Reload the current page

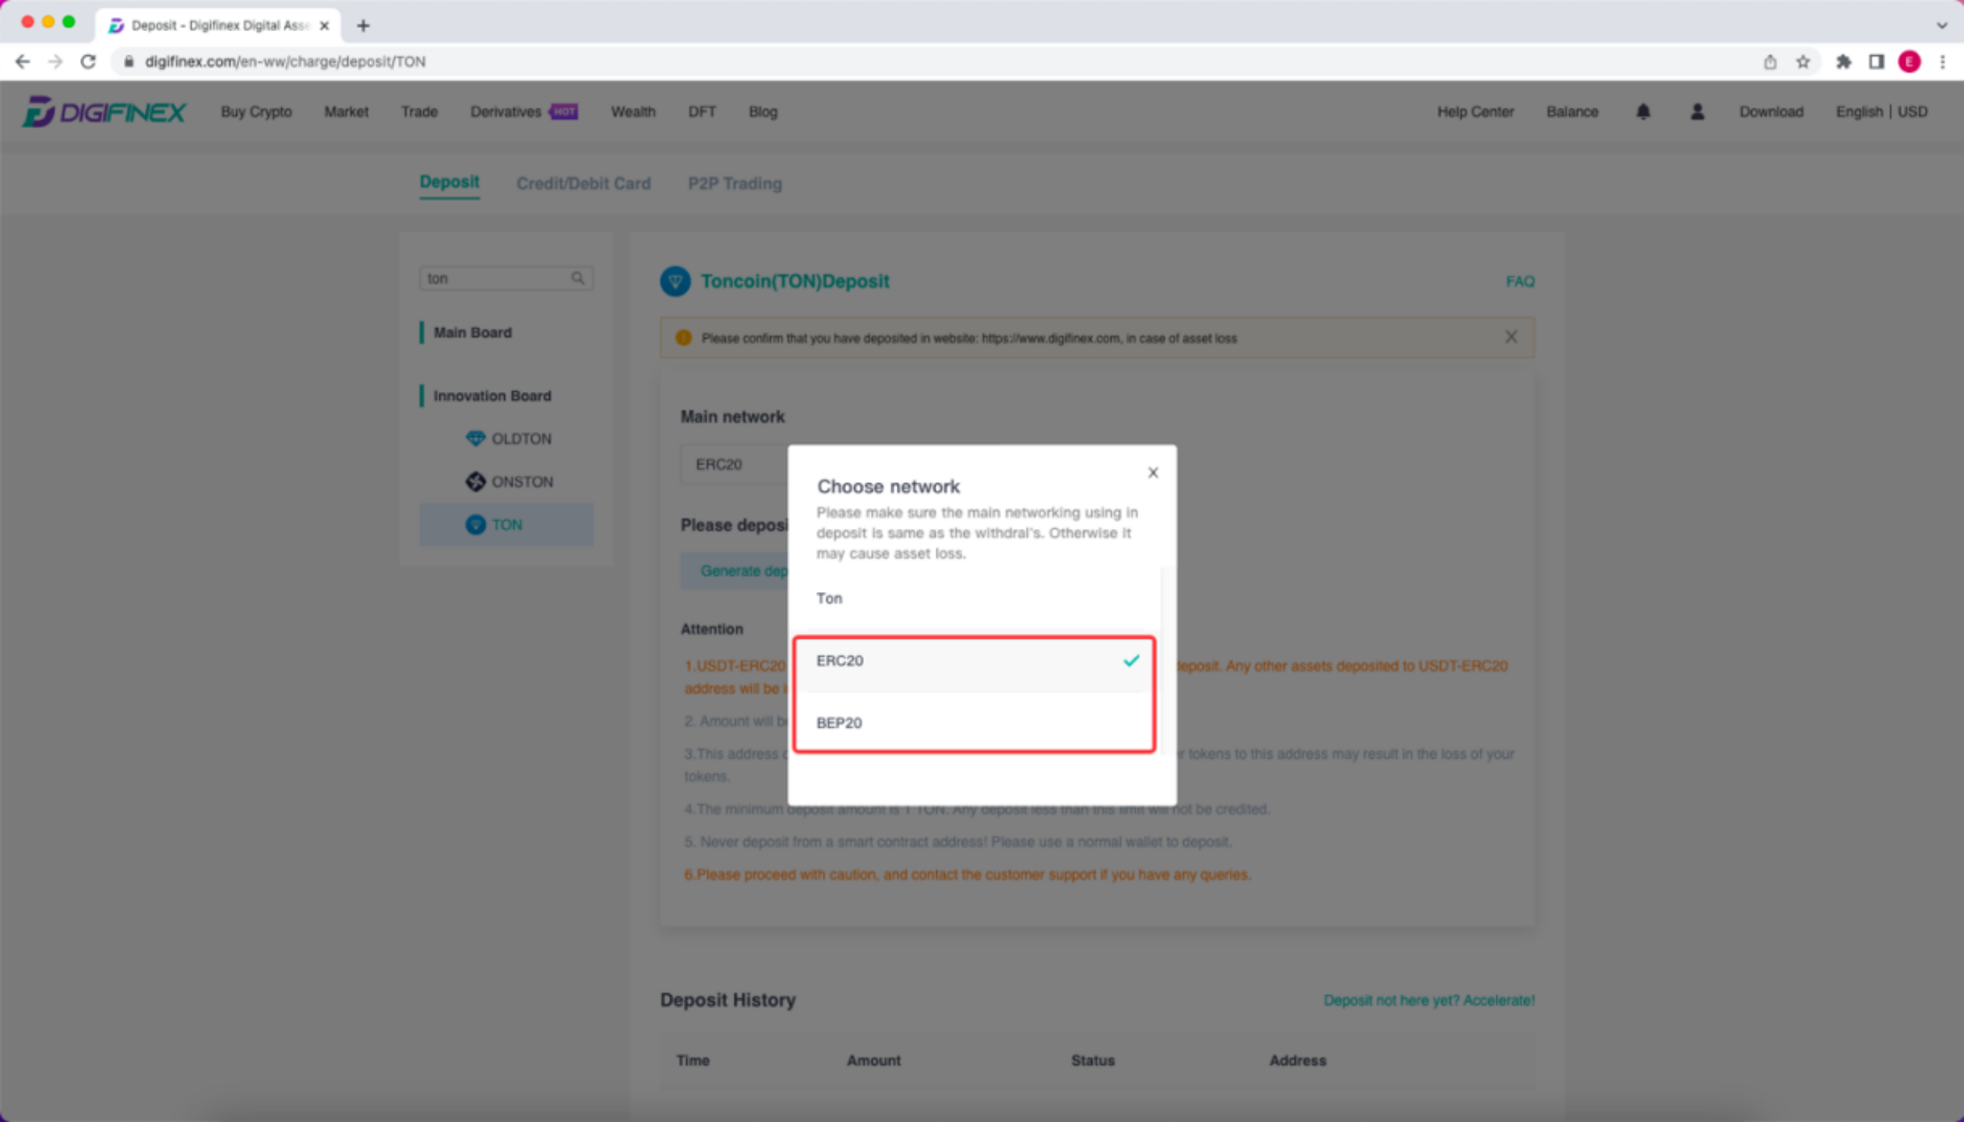tap(88, 62)
